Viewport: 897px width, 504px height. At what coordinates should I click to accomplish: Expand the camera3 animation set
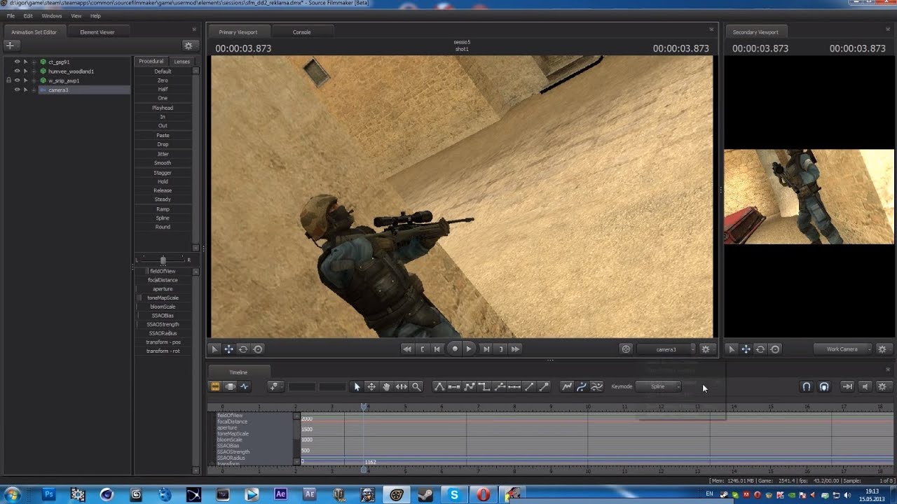point(34,90)
